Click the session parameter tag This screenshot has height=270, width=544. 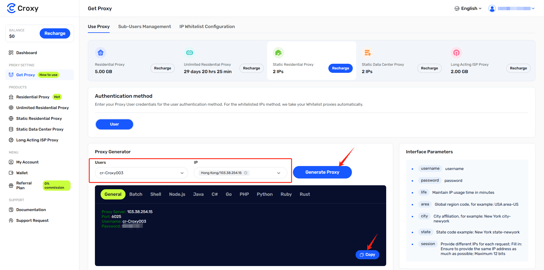(x=428, y=244)
